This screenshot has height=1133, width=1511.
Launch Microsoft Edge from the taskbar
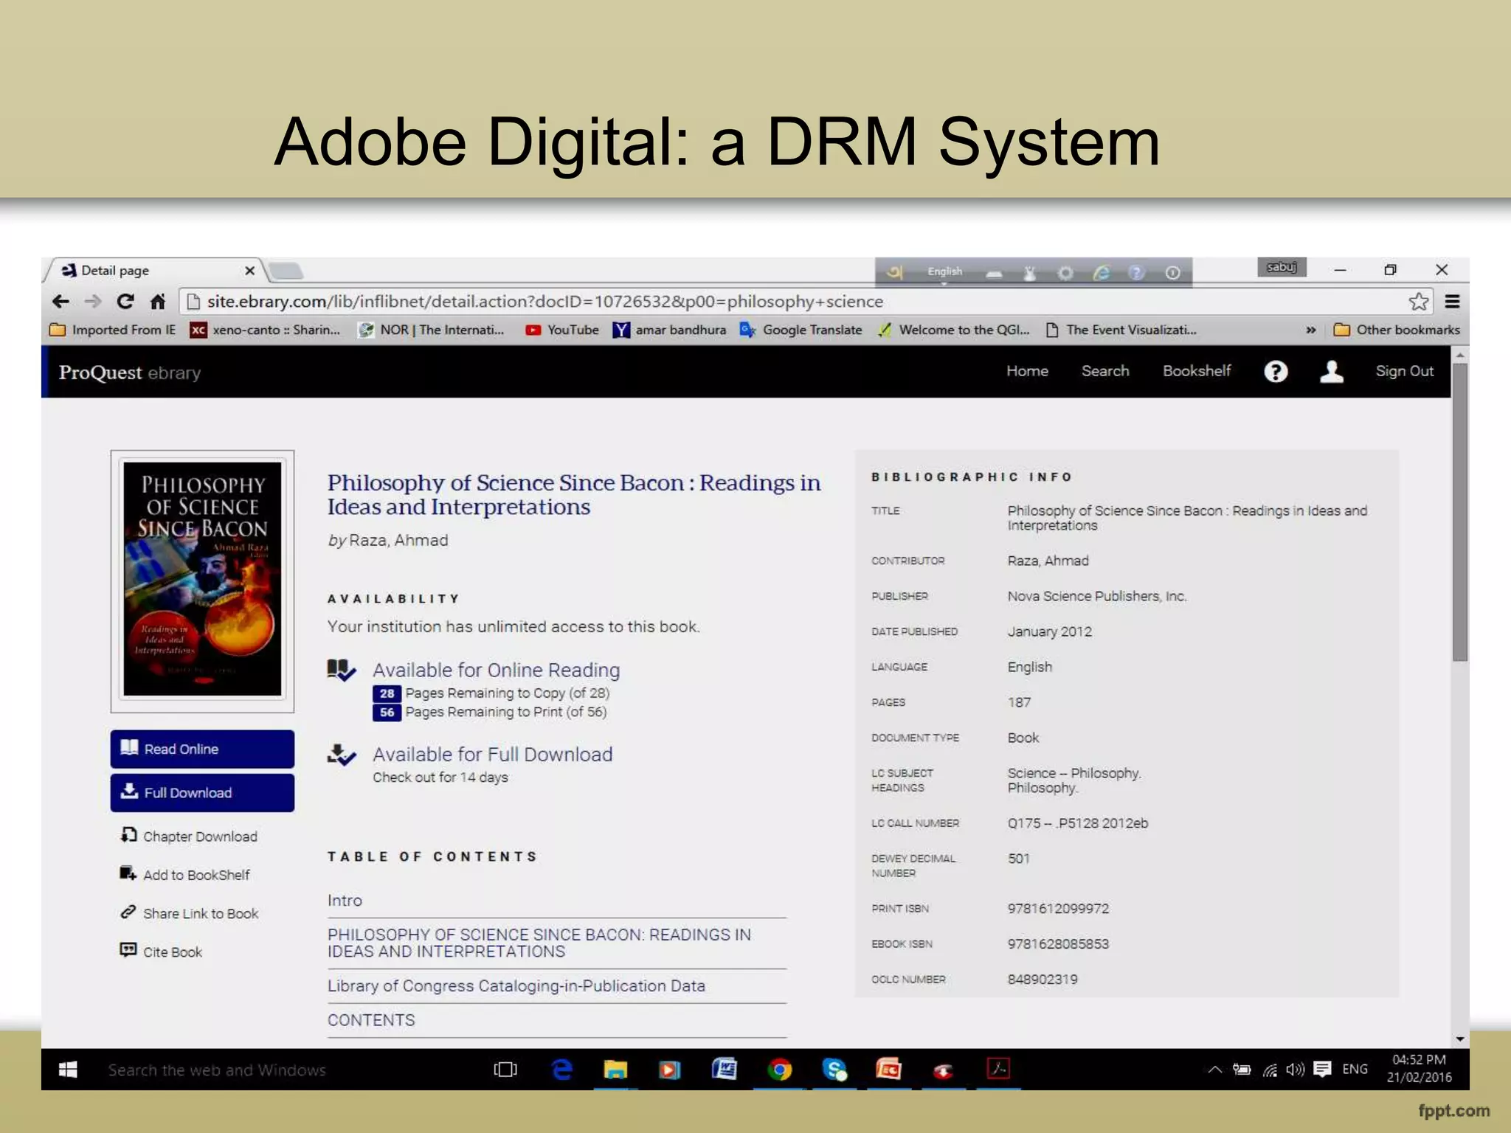click(x=562, y=1070)
